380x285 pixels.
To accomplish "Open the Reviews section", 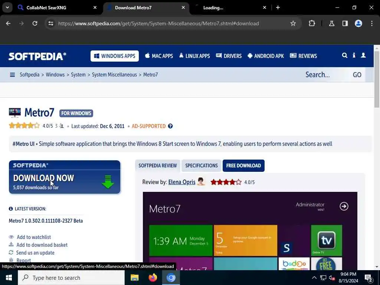I will (x=304, y=56).
